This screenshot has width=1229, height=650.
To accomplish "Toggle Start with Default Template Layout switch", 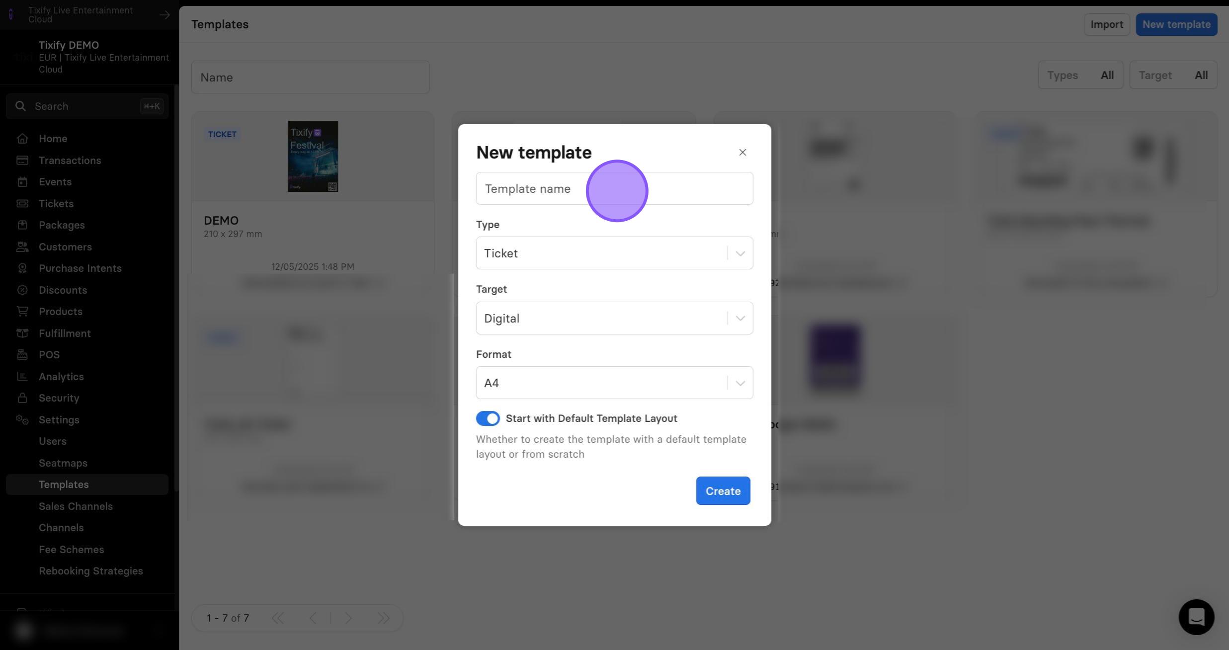I will point(488,418).
